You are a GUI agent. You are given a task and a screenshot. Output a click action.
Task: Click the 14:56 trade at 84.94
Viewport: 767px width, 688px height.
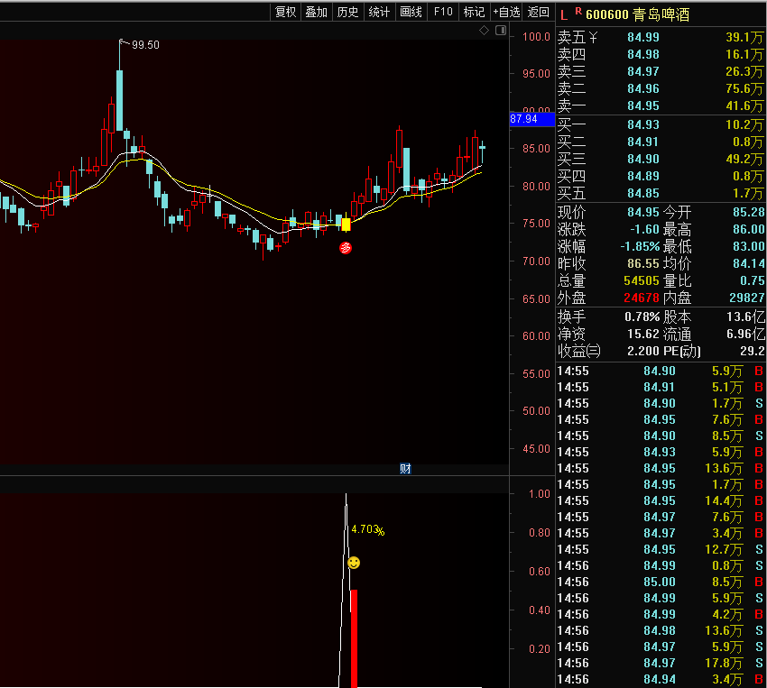[661, 679]
